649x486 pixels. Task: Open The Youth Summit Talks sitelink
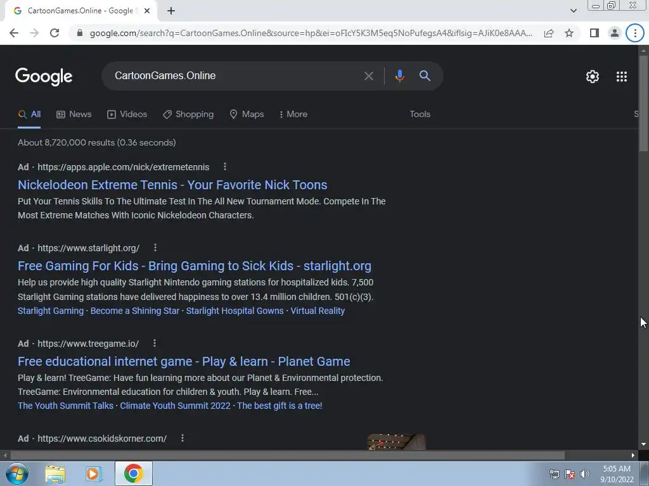tap(65, 406)
